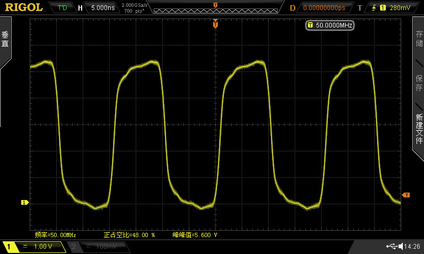Select the 5.000ns horizontal timebase value
The image size is (424, 254).
click(x=103, y=7)
